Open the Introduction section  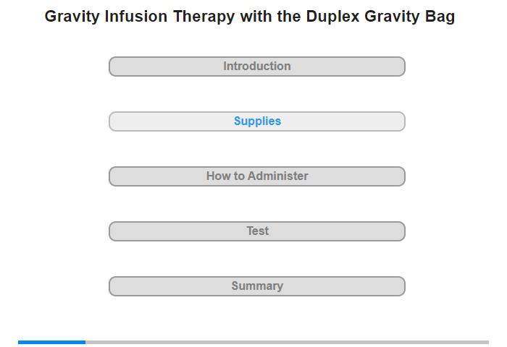[256, 67]
